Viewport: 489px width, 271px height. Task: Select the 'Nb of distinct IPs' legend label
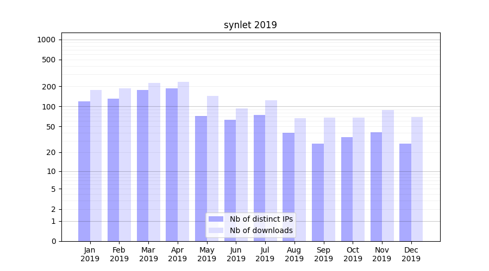click(x=261, y=219)
